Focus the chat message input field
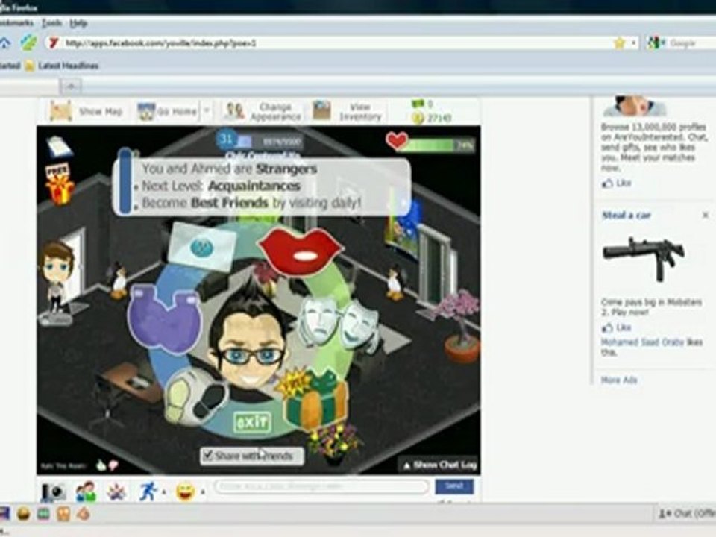716x537 pixels. pos(321,487)
